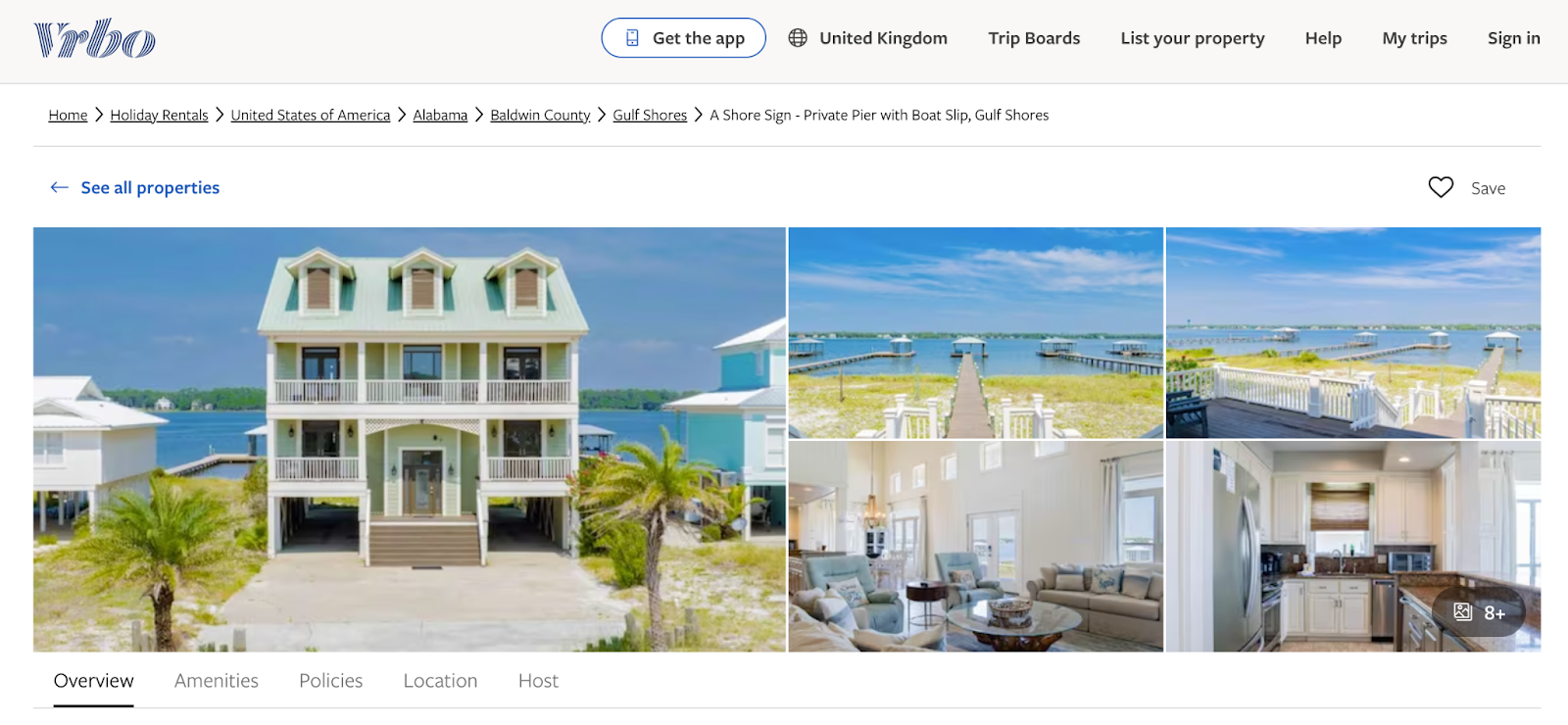Open the photo gallery via 8+ badge
This screenshot has width=1568, height=725.
1479,612
